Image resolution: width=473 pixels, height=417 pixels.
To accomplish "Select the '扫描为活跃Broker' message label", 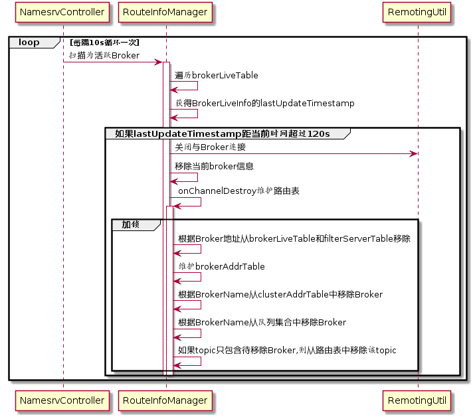I will tap(104, 56).
